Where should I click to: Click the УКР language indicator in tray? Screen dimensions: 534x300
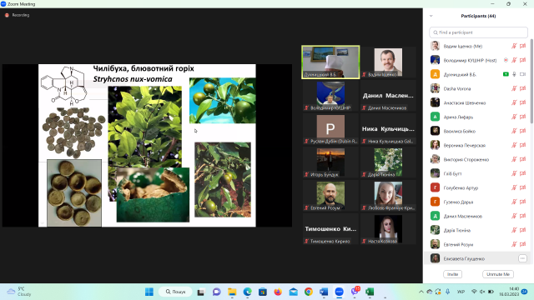[461, 292]
